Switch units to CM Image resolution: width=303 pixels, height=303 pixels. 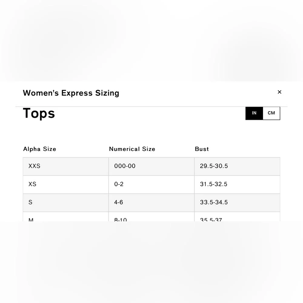[x=271, y=113]
